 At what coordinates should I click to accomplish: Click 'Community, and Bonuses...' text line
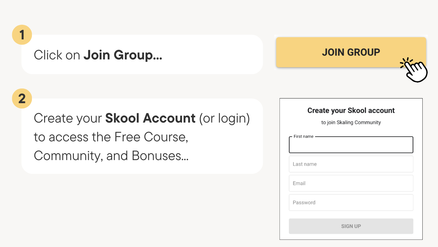click(x=111, y=156)
